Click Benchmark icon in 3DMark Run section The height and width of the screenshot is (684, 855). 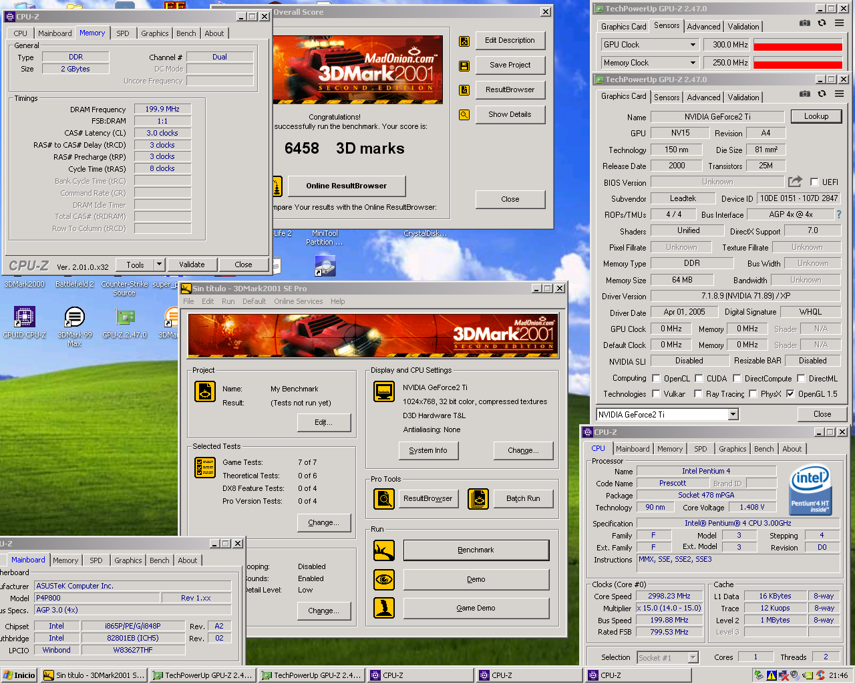click(x=384, y=550)
